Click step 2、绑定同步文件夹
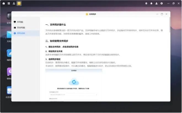This screenshot has width=182, height=113. [54, 51]
